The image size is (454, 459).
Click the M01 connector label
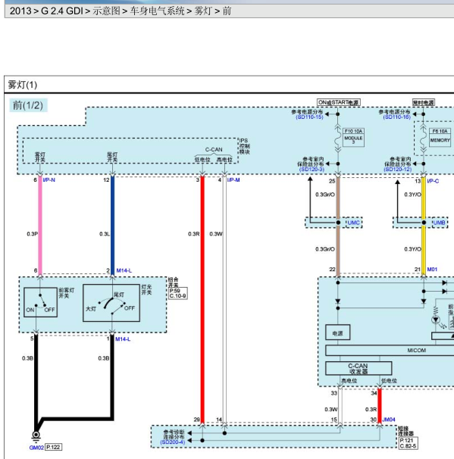(x=432, y=270)
